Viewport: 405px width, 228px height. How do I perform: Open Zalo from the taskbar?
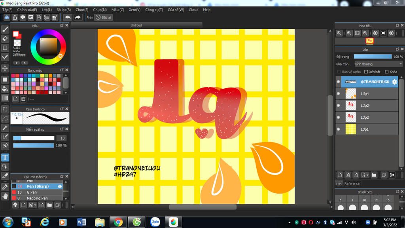155,222
